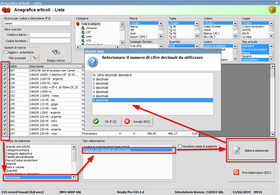Open the Prezzi base dropdown arrow
The image size is (280, 195).
coord(73,177)
